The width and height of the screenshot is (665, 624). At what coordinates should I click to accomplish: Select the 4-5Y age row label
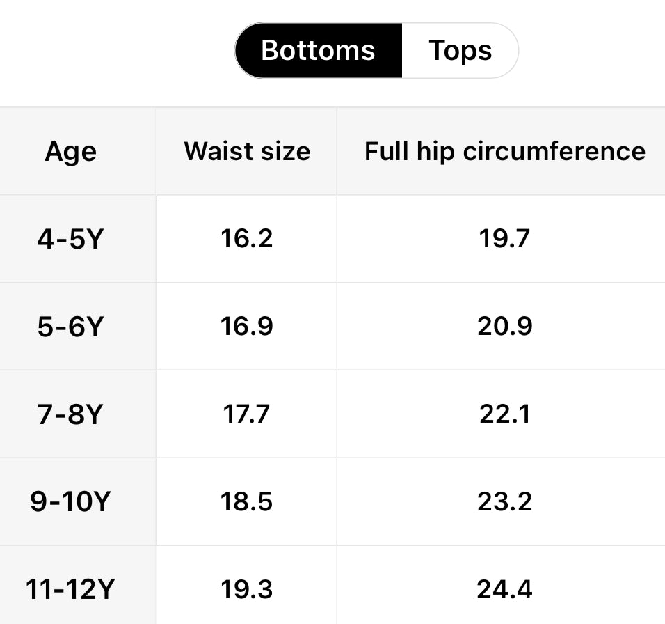click(x=71, y=239)
